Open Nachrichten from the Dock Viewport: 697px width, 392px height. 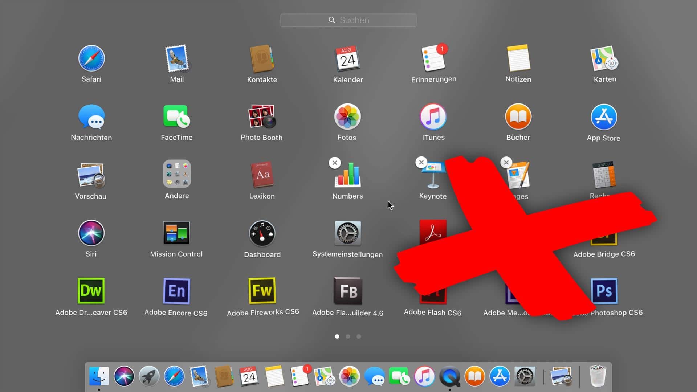pyautogui.click(x=375, y=376)
